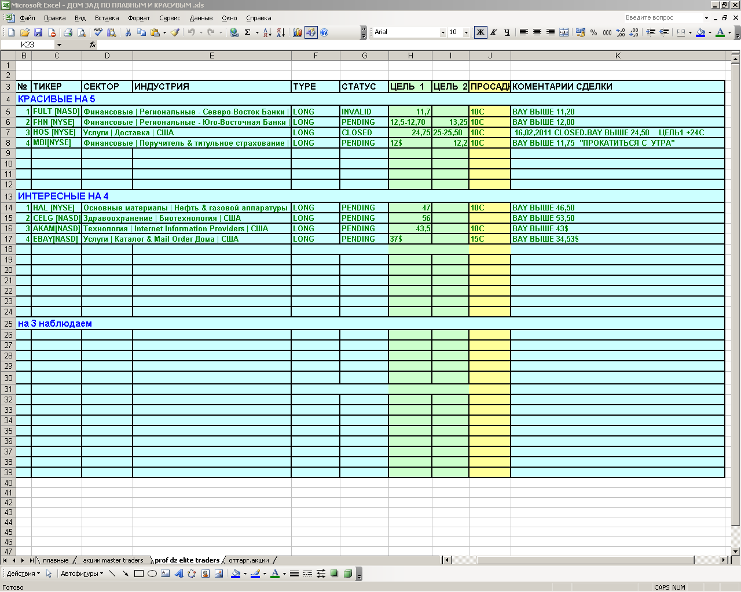Click the Paste clipboard icon
Screen dimensions: 741x592
pyautogui.click(x=155, y=32)
